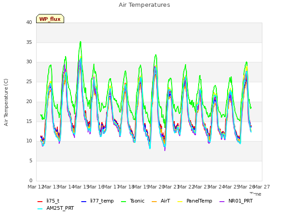The image size is (289, 217).
Task: Click the 40 y-axis tick label
Action: [29, 22]
